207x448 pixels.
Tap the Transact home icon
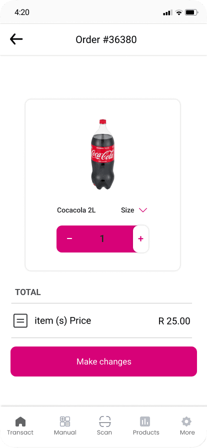point(20,421)
